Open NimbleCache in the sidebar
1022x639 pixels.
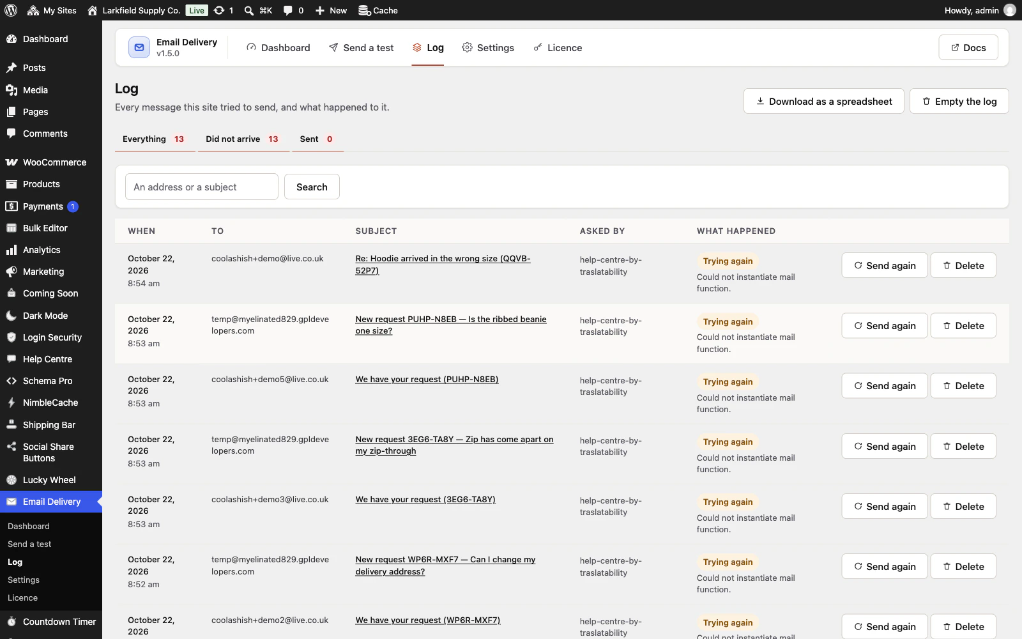tap(51, 403)
